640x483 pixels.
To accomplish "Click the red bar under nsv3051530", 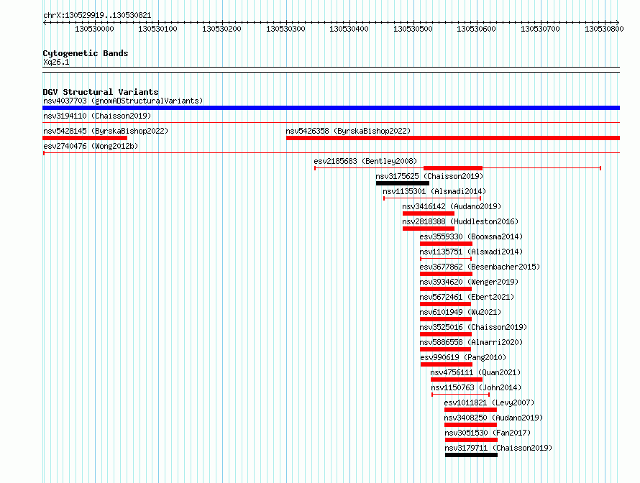I will (x=472, y=440).
